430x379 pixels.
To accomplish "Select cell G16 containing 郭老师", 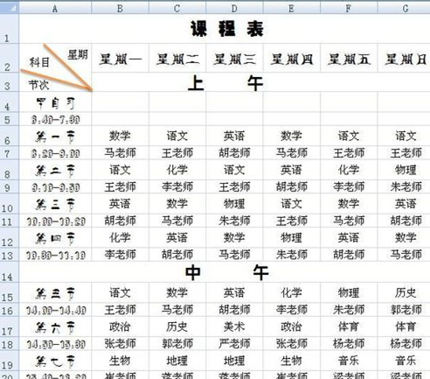I will 404,309.
